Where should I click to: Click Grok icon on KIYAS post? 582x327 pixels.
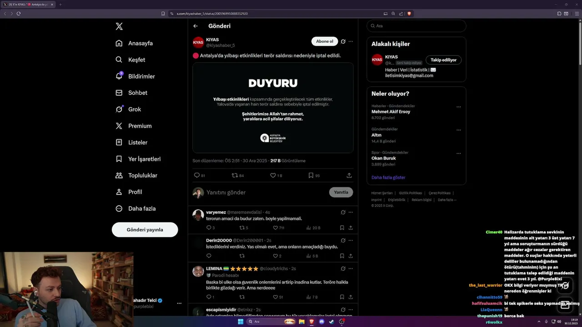point(343,41)
